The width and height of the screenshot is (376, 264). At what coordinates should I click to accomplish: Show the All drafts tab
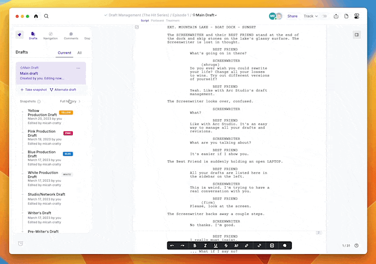(79, 53)
